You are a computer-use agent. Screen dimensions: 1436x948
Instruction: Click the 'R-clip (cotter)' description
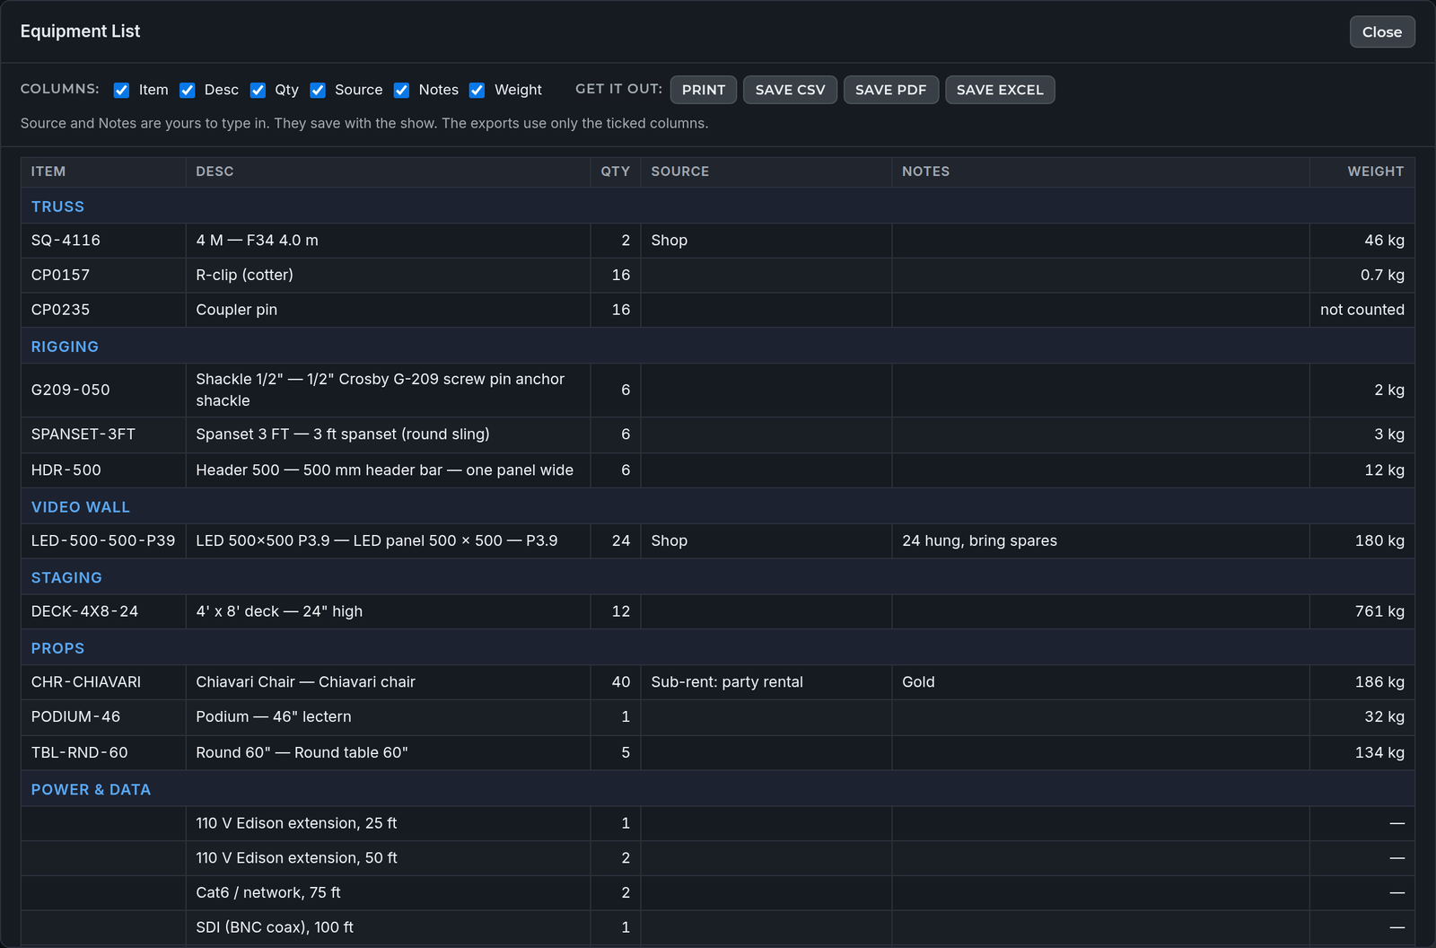click(x=245, y=276)
